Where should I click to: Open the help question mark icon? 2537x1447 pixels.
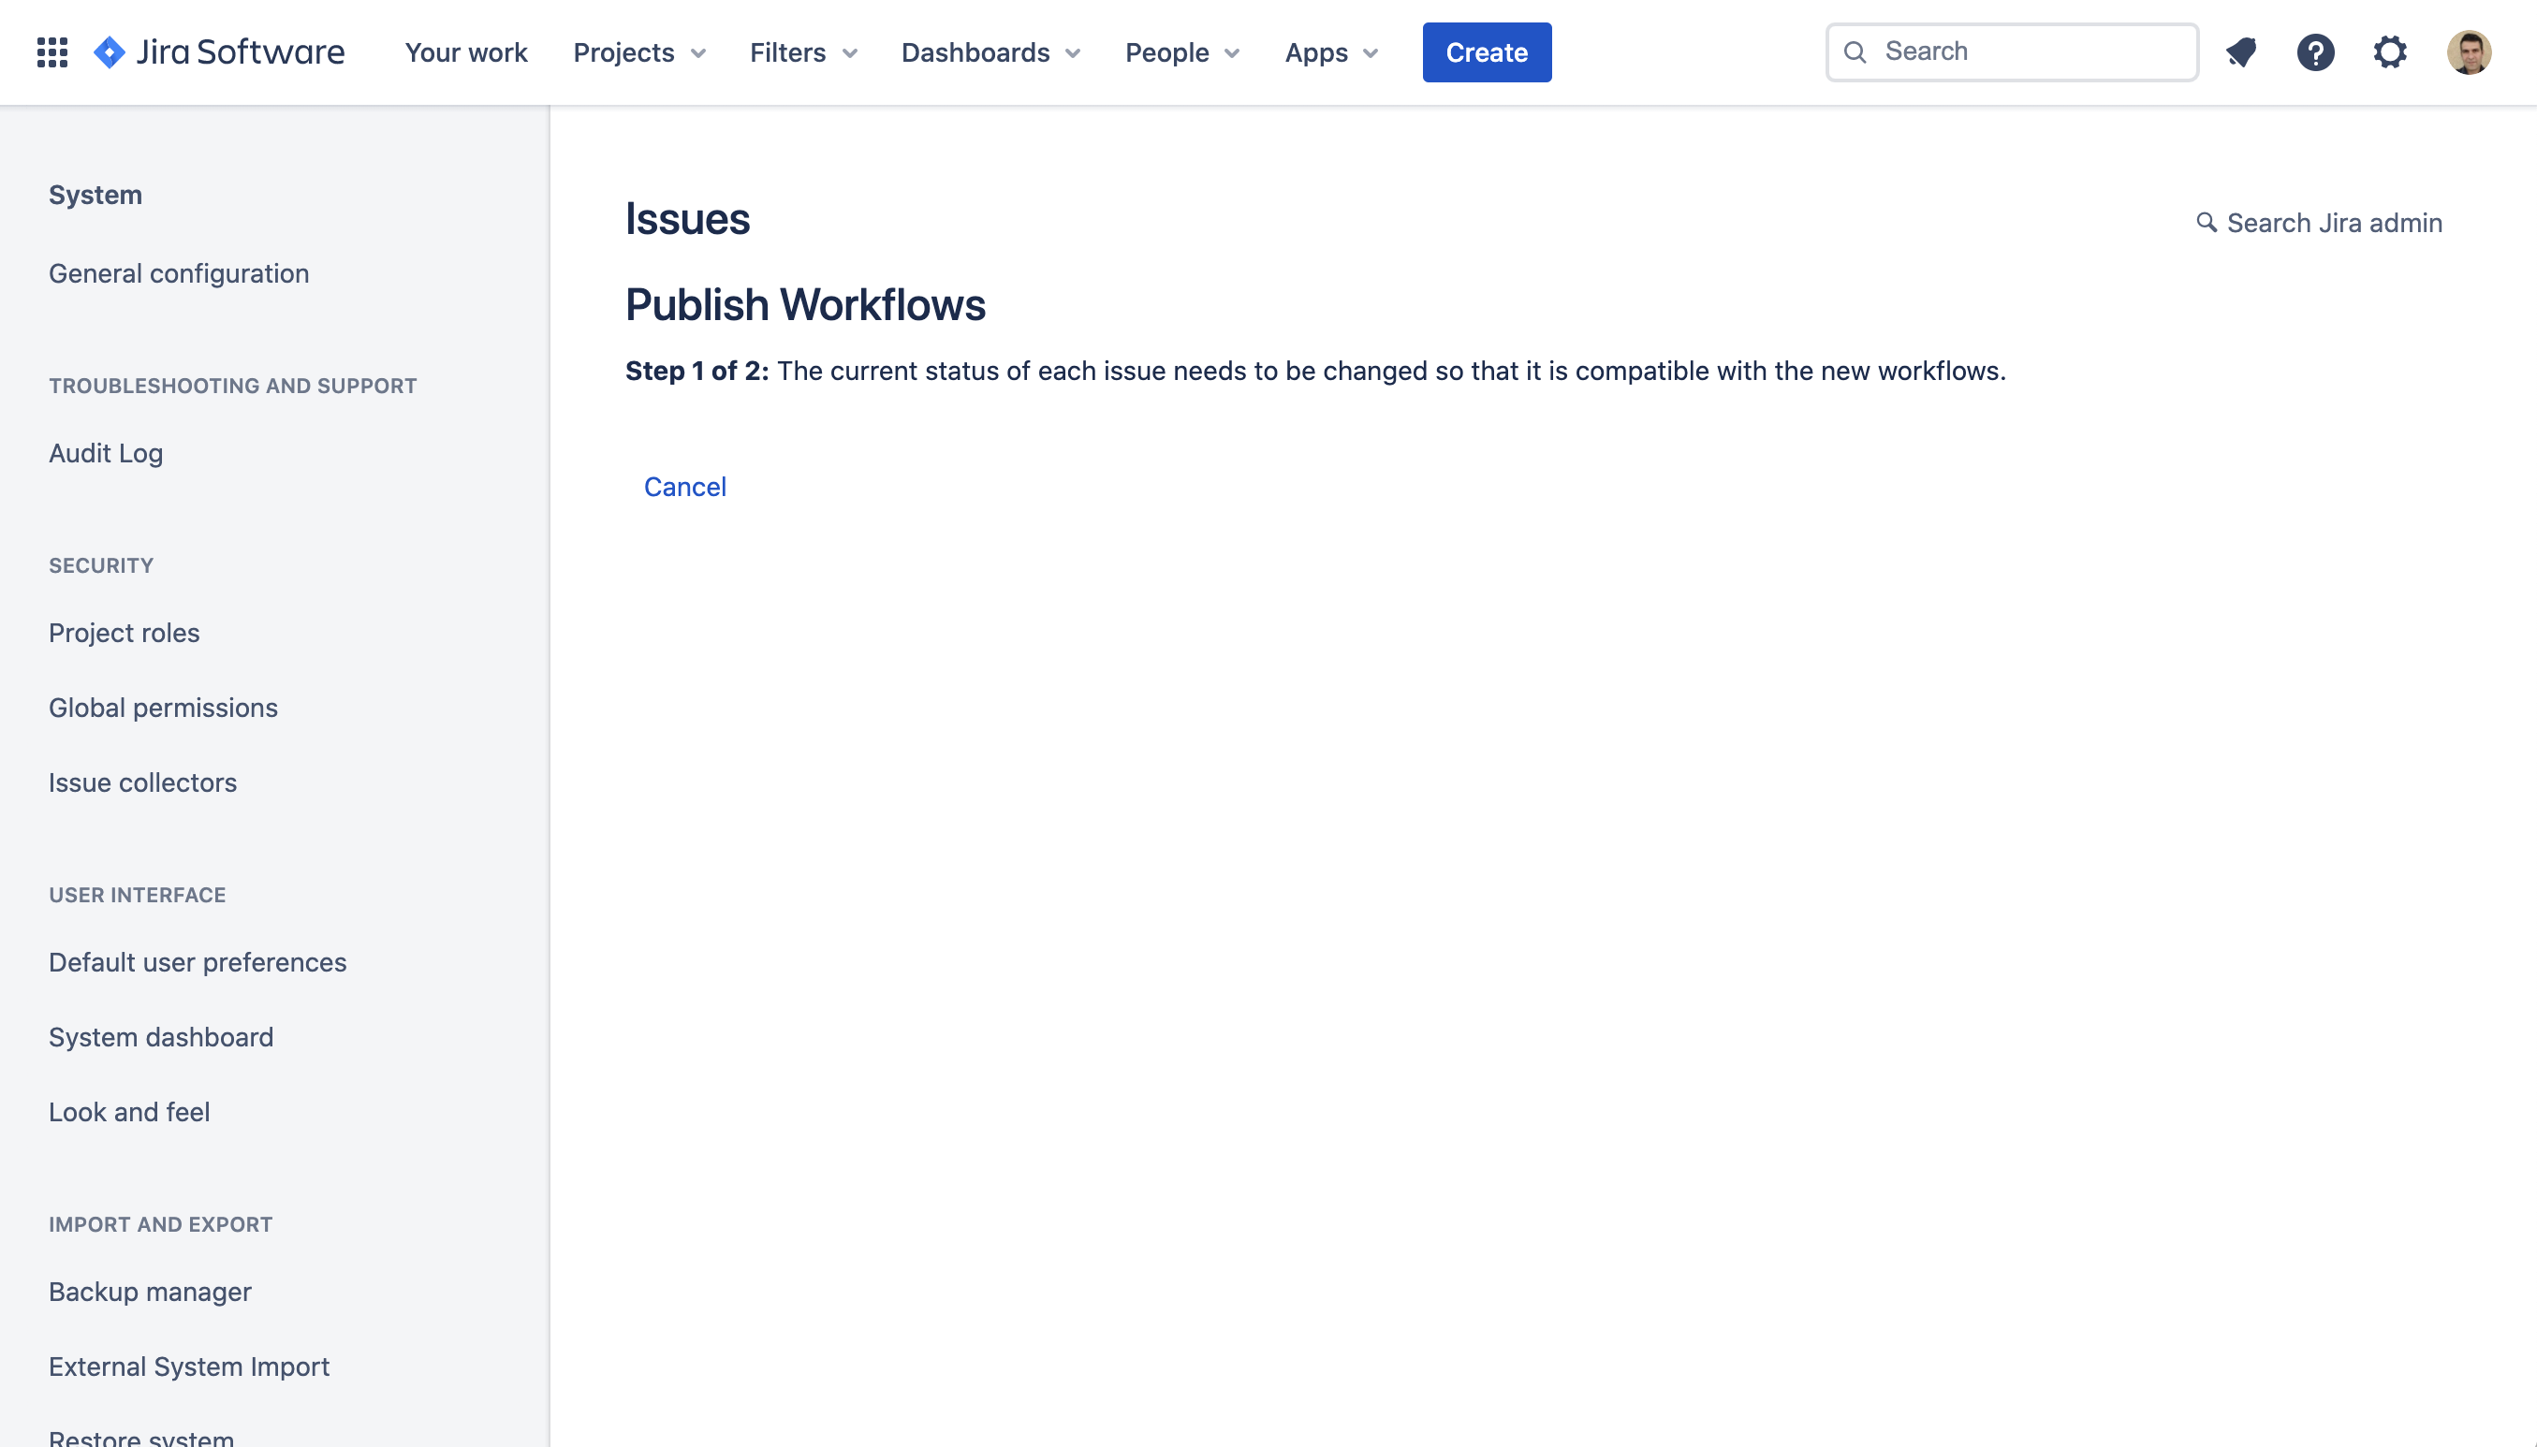click(2315, 51)
